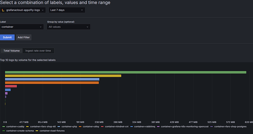
Task: Click the container=create-schema legend item
Action: 19,131
